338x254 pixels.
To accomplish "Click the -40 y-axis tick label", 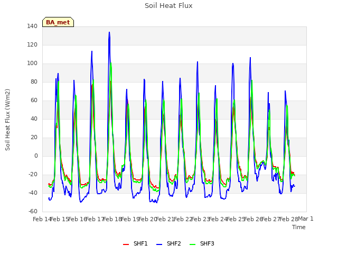I will (33, 193).
